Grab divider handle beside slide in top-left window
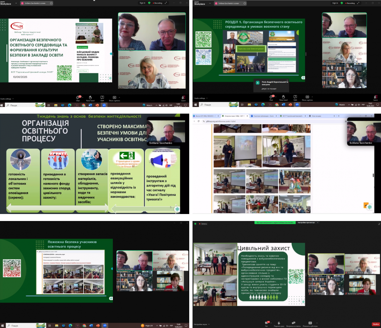 click(111, 54)
